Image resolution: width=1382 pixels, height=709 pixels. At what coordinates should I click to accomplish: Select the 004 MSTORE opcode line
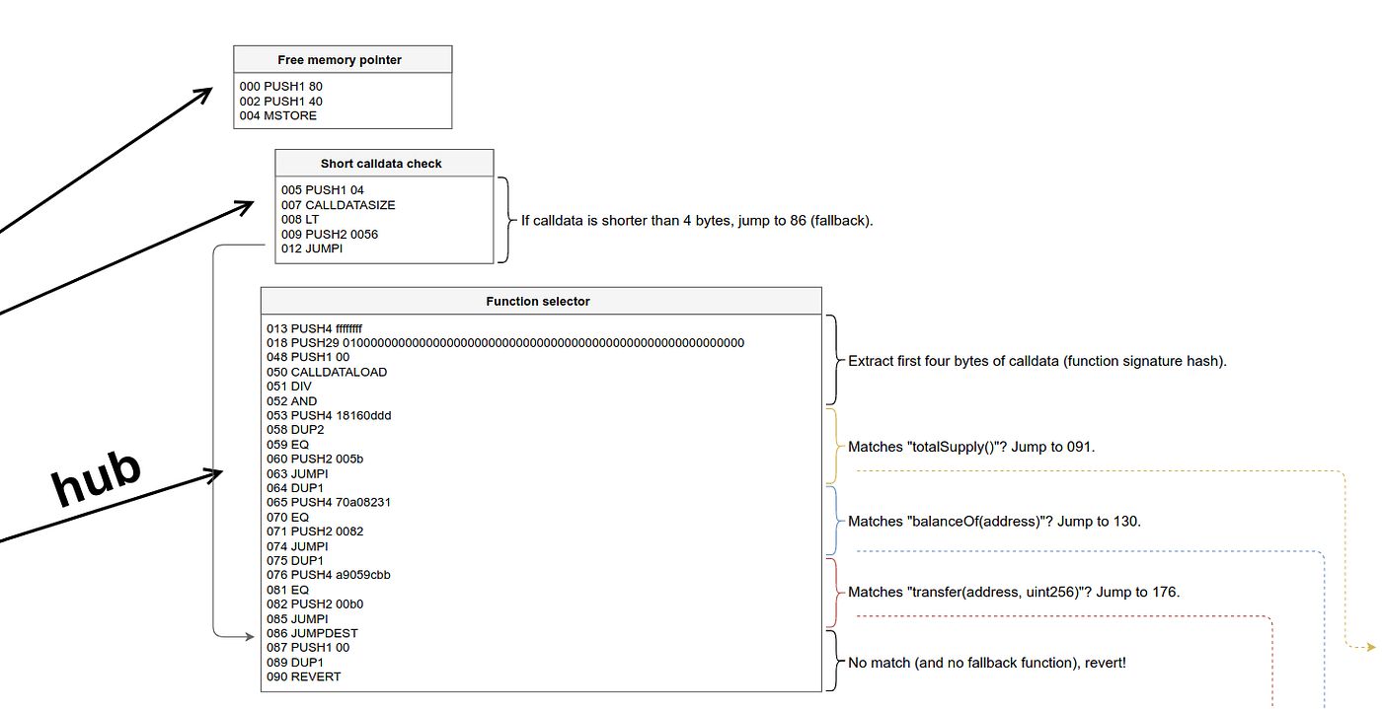click(277, 115)
